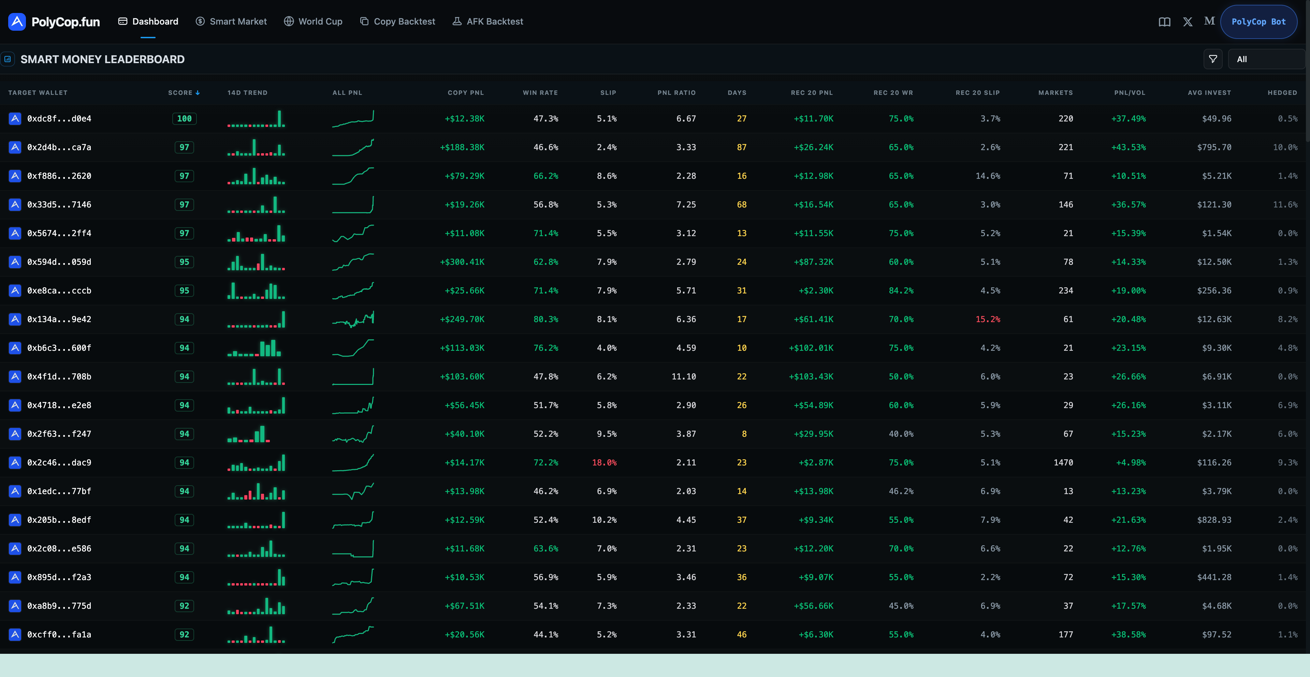
Task: Click the red slip value 18.0%
Action: click(x=604, y=462)
